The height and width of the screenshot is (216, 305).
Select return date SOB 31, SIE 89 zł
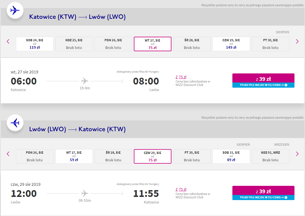pos(231,156)
